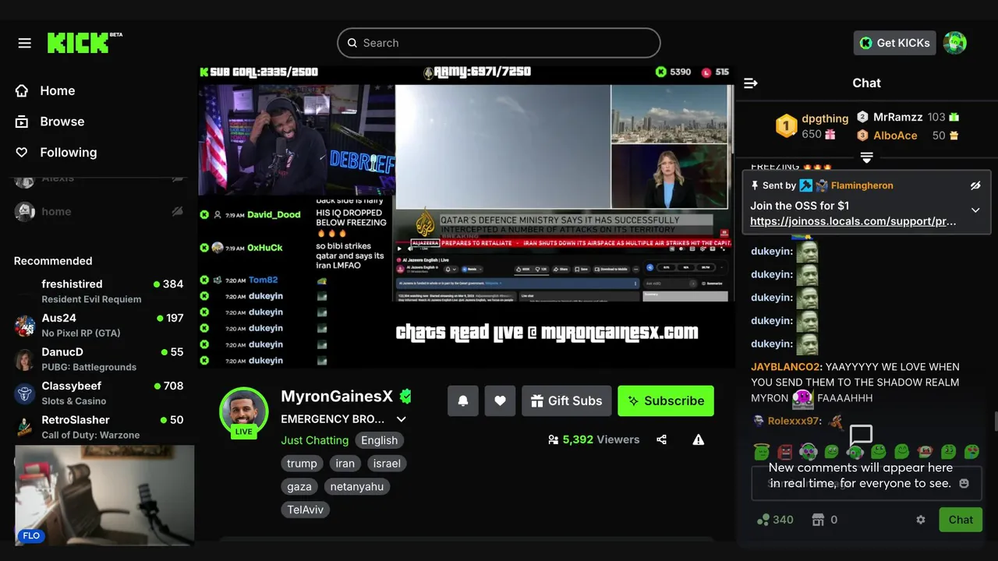Image resolution: width=998 pixels, height=561 pixels.
Task: Open DanucD recommended channel
Action: [x=98, y=359]
